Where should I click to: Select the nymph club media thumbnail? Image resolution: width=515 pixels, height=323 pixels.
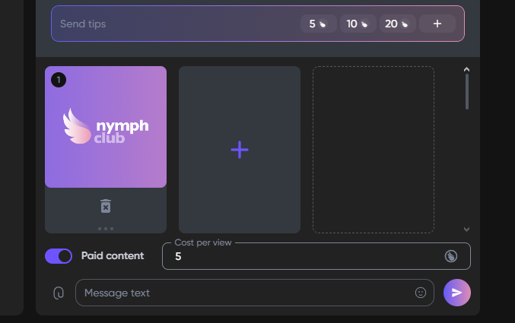(x=106, y=127)
